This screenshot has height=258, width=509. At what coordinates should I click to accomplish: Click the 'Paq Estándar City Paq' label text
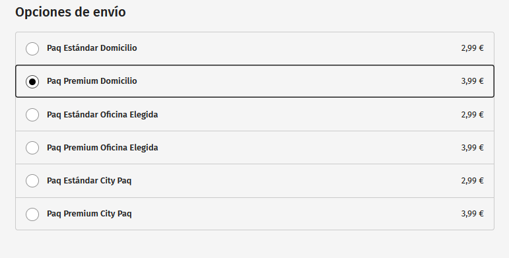89,181
